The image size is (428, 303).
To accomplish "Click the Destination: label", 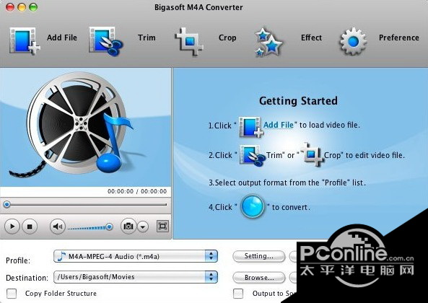I will [27, 278].
